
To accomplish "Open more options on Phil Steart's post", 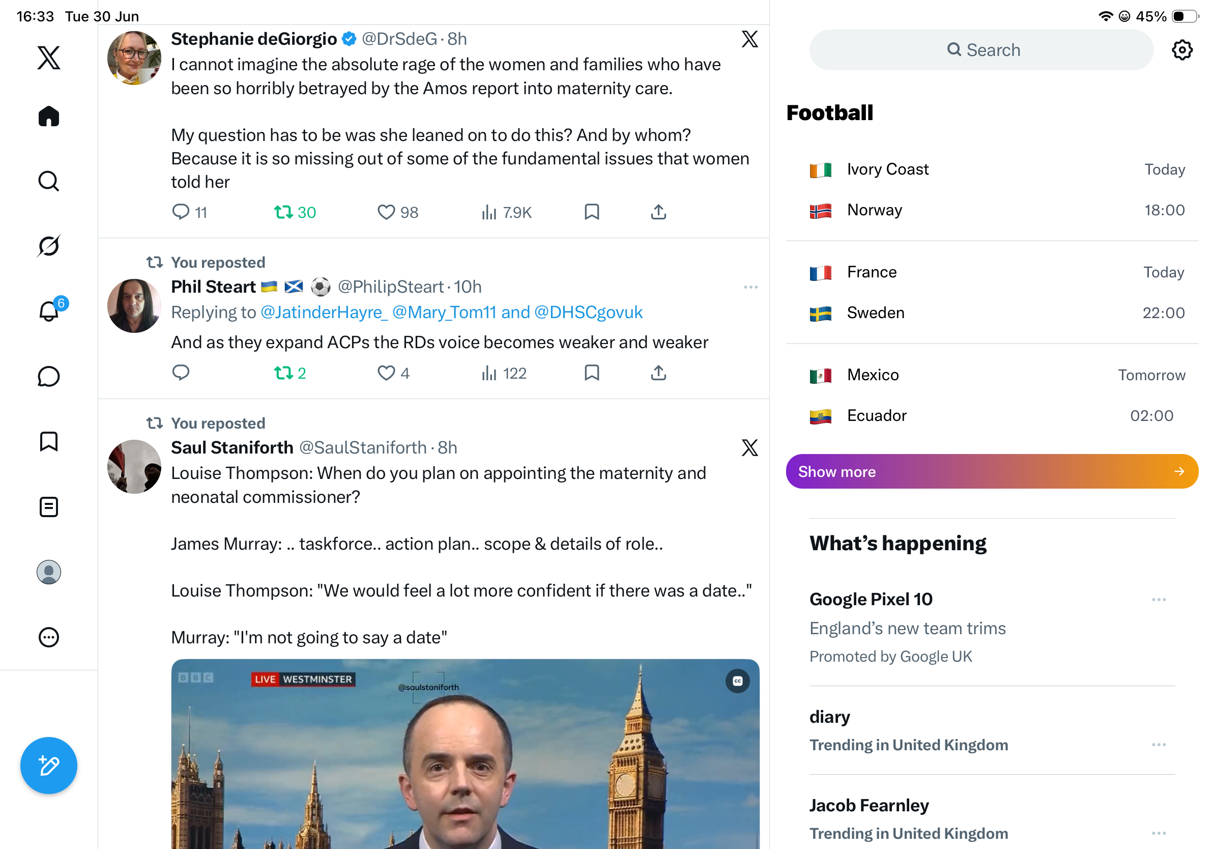I will (750, 287).
